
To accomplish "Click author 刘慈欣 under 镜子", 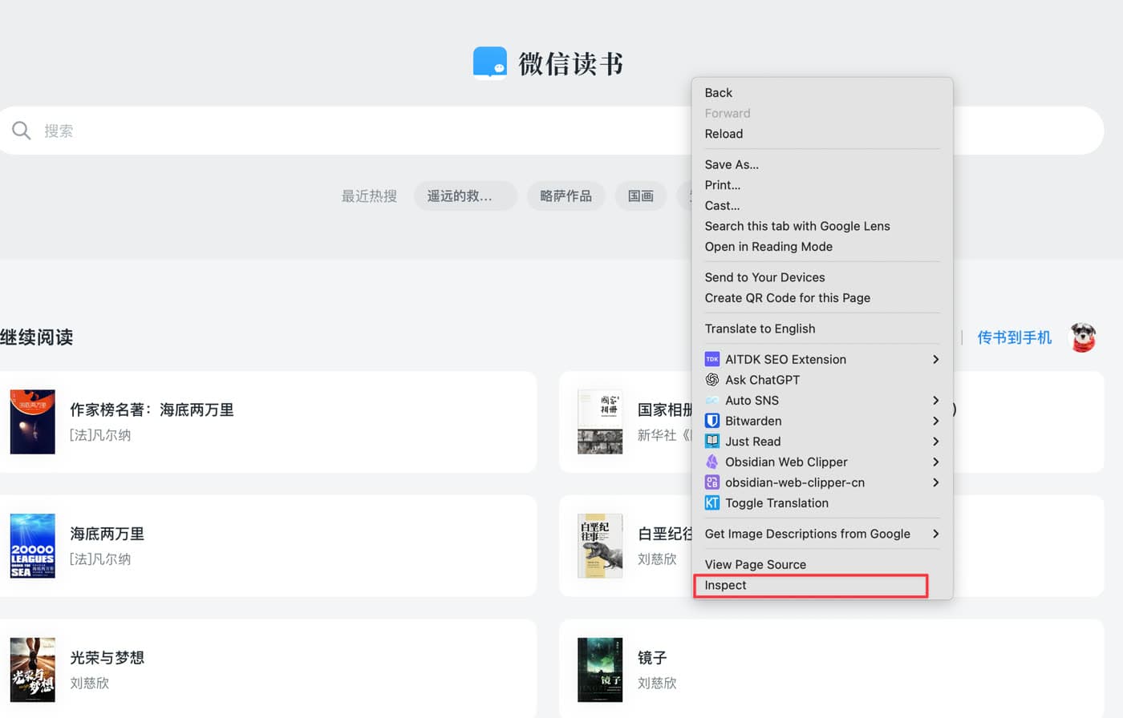I will (x=657, y=683).
